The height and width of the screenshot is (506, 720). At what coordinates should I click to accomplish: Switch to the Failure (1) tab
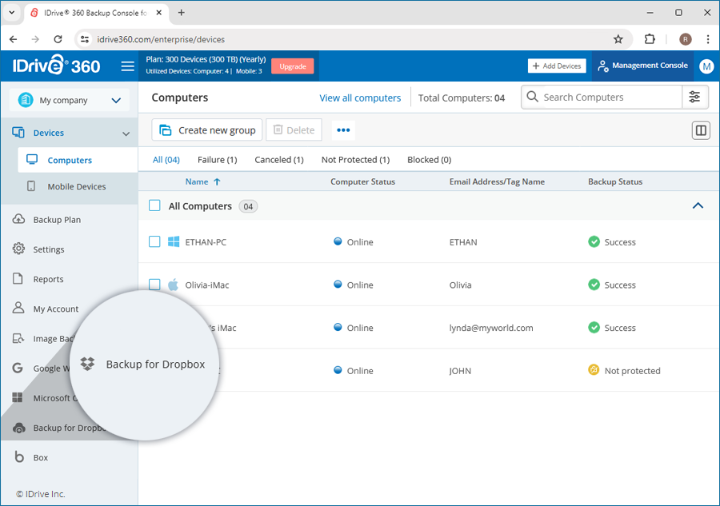pyautogui.click(x=217, y=160)
